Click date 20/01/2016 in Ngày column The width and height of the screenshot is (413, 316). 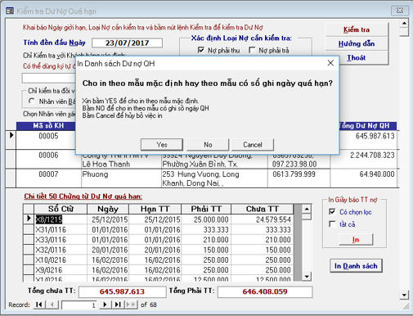pyautogui.click(x=110, y=250)
